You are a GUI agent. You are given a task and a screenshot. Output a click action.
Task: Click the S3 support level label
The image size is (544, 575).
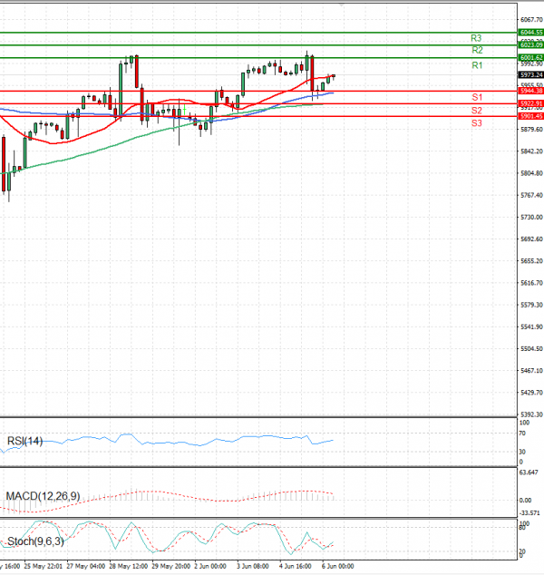point(476,122)
